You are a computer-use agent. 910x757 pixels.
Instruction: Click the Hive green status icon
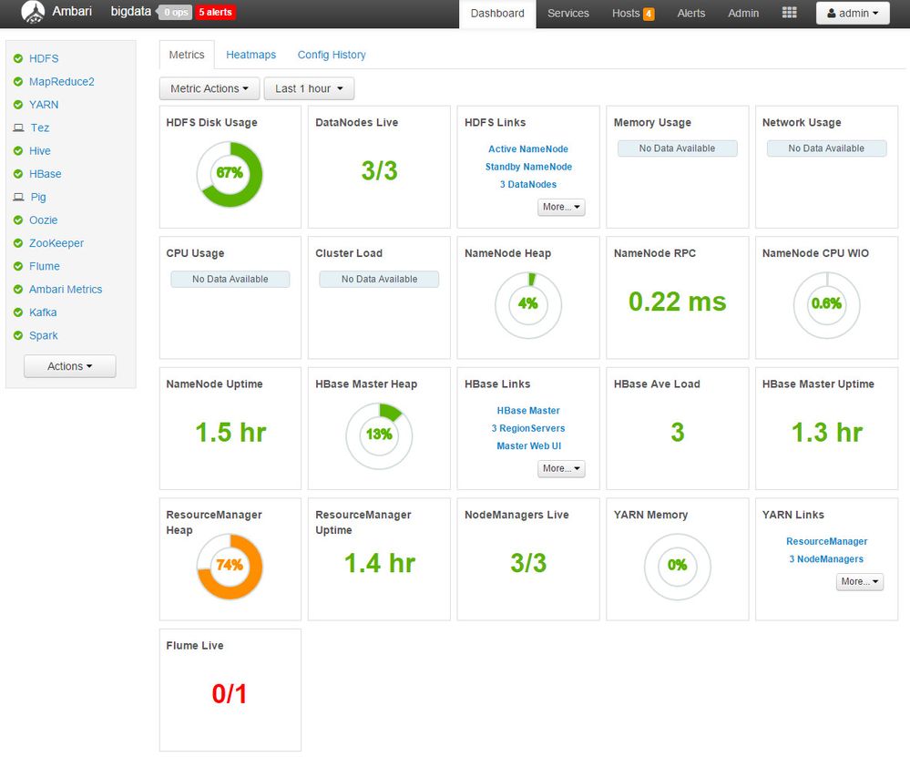(18, 151)
